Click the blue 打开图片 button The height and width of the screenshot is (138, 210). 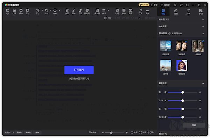pyautogui.click(x=79, y=70)
